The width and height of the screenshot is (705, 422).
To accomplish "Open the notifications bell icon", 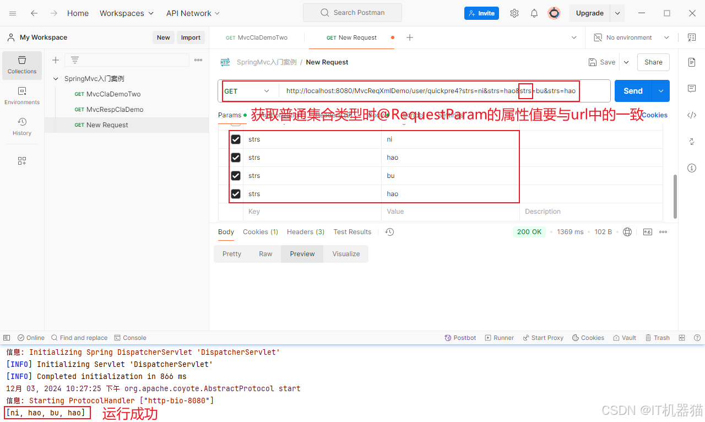I will 534,13.
